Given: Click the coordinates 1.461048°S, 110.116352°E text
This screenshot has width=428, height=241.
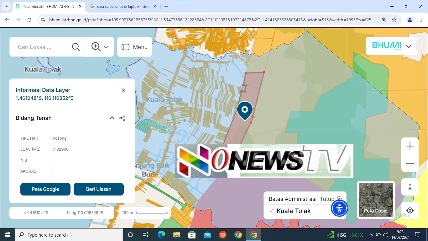Looking at the screenshot, I should point(44,98).
